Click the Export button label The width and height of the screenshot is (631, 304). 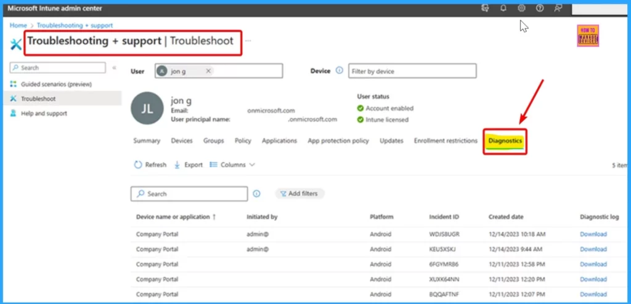tap(193, 165)
